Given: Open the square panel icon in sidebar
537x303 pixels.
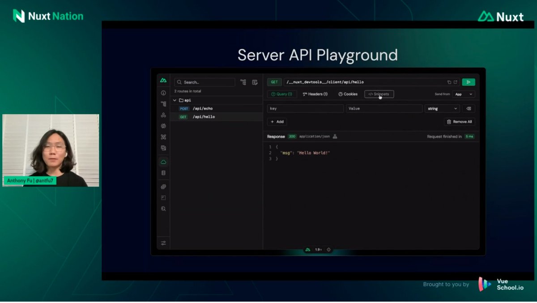Looking at the screenshot, I should click(x=163, y=197).
